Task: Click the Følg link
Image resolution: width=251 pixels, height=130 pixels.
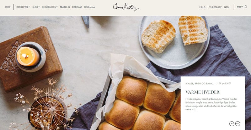Action: [x=202, y=7]
